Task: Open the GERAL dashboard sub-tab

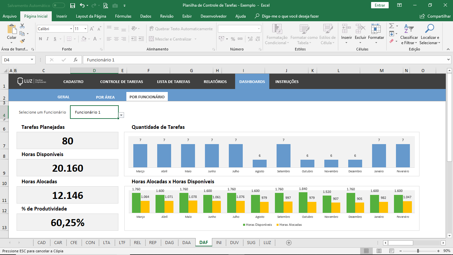Action: [63, 97]
